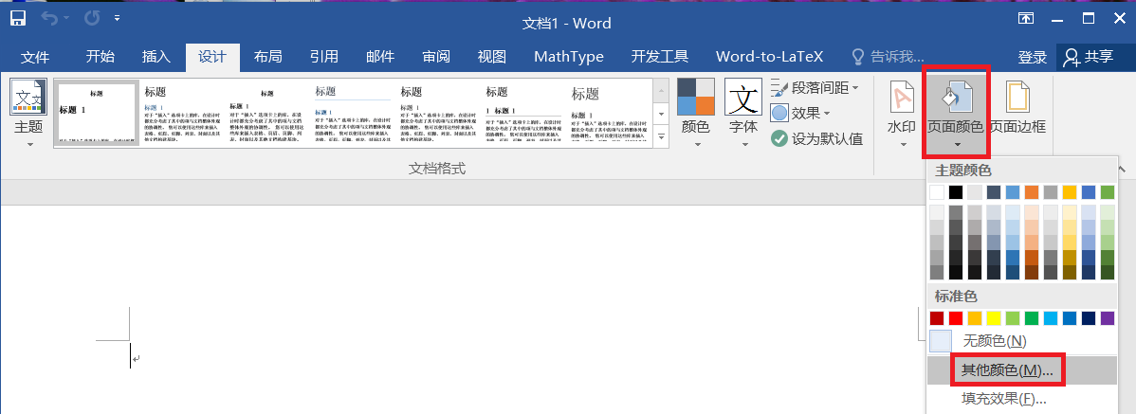
Task: Pick the light blue standard color
Action: [1051, 317]
